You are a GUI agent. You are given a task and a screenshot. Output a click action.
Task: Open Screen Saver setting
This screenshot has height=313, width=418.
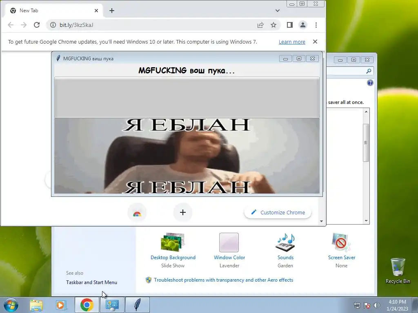coord(342,250)
